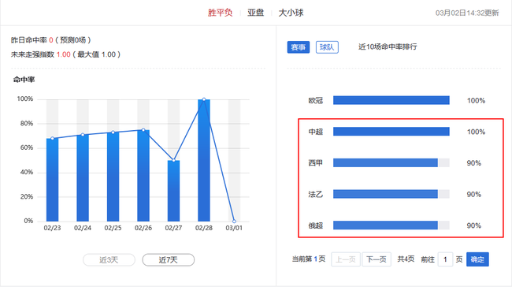512x287 pixels.
Task: Click the 近10场命中率排行 heading
Action: (388, 47)
